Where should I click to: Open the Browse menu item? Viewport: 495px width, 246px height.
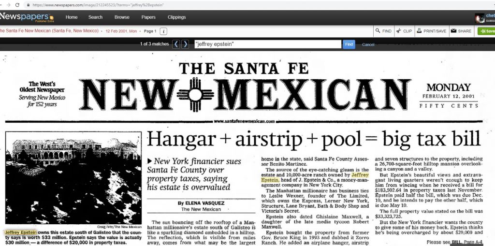pos(122,17)
